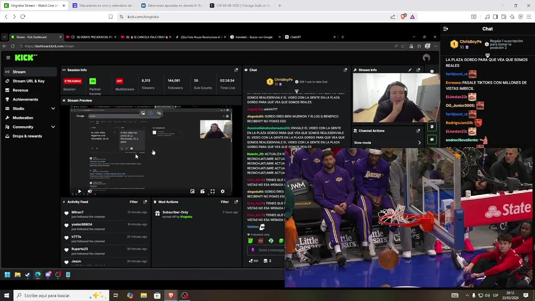Expand the Studio menu section
The height and width of the screenshot is (301, 535).
[x=53, y=109]
